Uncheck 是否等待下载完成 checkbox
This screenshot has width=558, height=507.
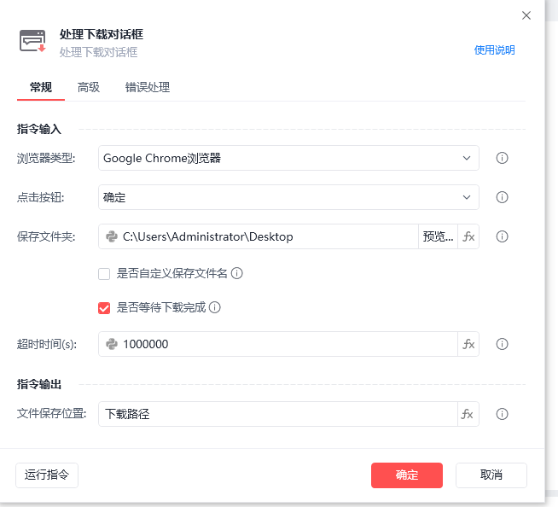[104, 308]
